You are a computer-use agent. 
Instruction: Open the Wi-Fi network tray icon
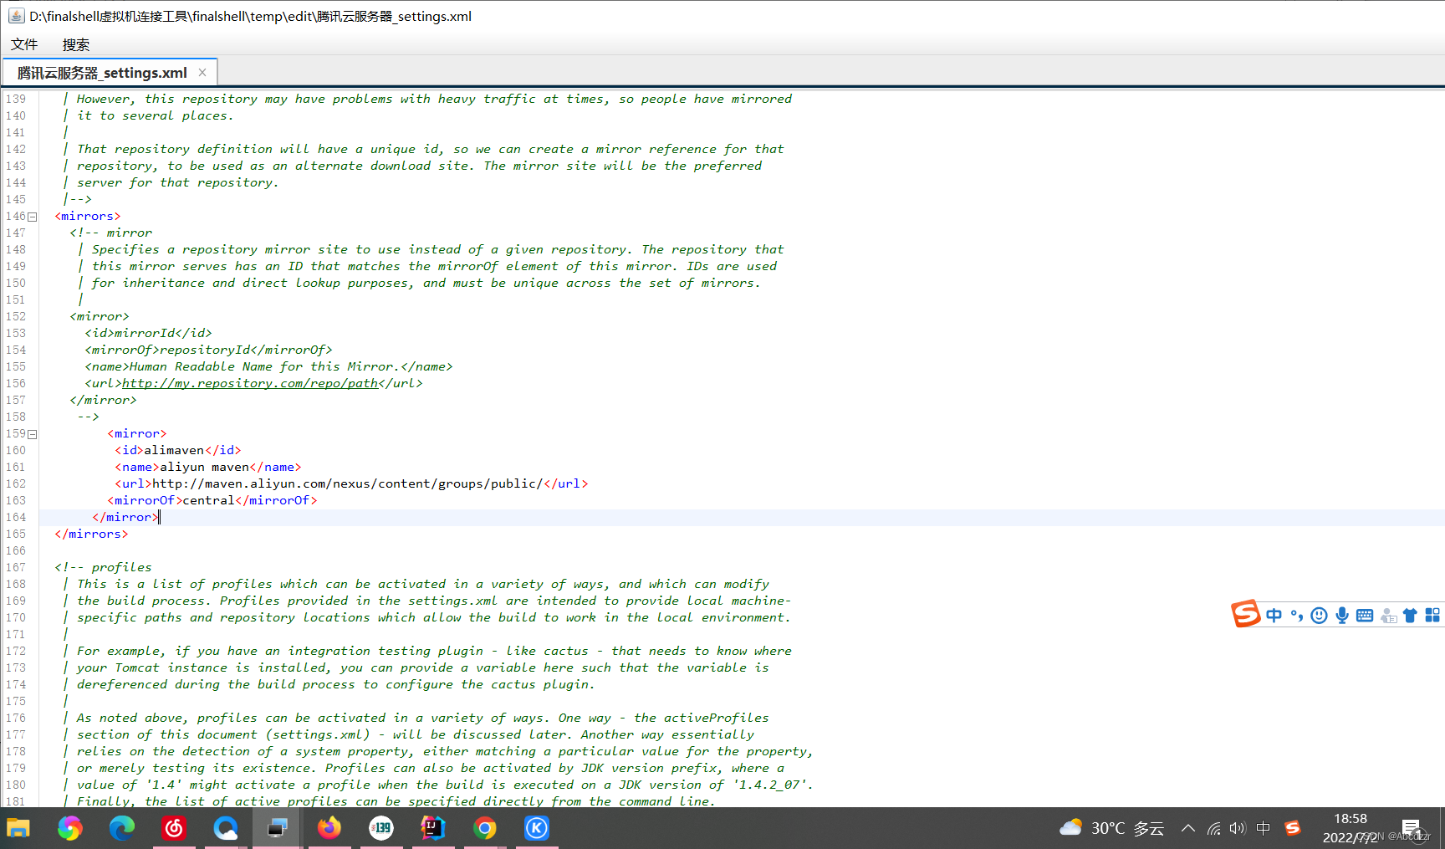pos(1213,828)
